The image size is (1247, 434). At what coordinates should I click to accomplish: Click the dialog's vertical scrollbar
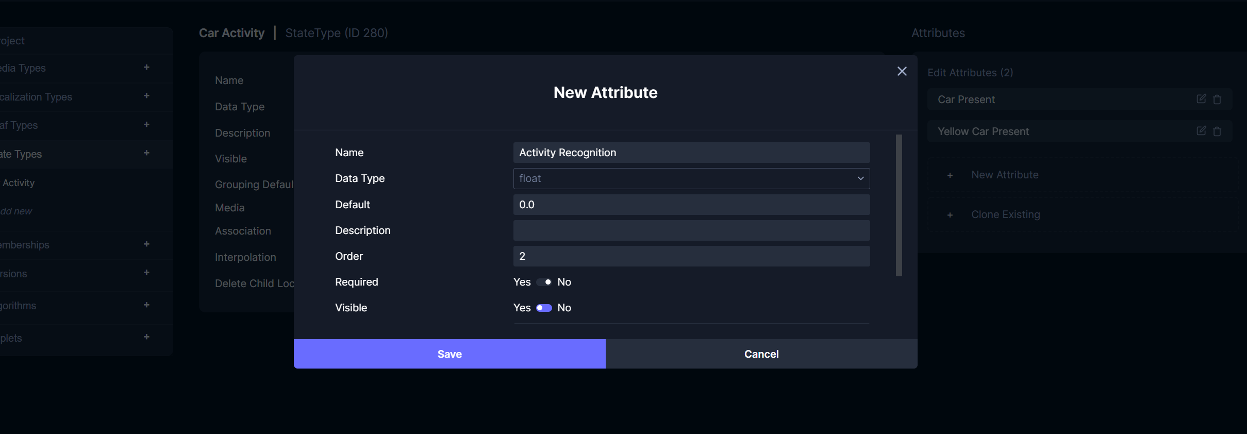[x=899, y=205]
